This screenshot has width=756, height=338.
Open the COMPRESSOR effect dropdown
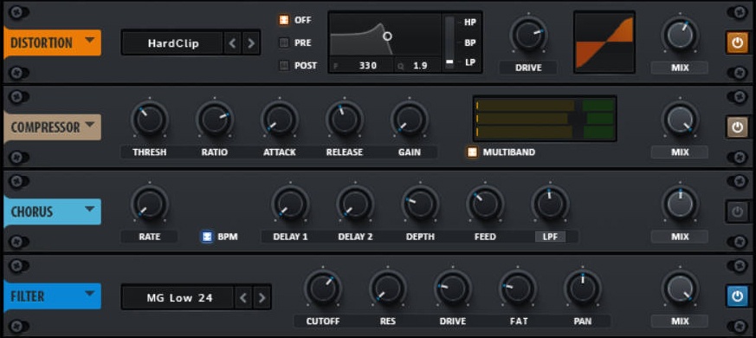pos(90,125)
